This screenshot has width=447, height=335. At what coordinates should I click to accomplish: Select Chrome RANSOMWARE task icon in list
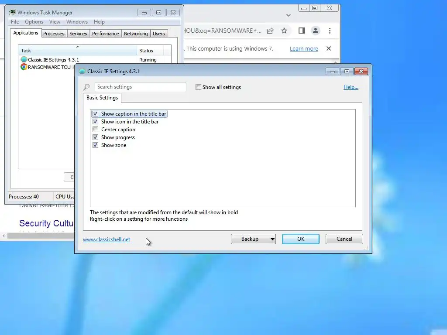pos(24,67)
